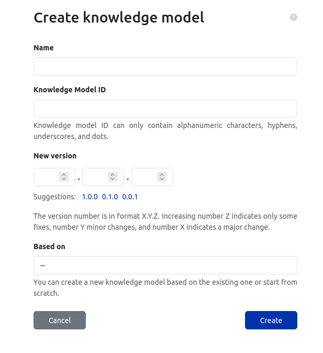Choose the 1.0.0 version suggestion
323x353 pixels.
[90, 197]
